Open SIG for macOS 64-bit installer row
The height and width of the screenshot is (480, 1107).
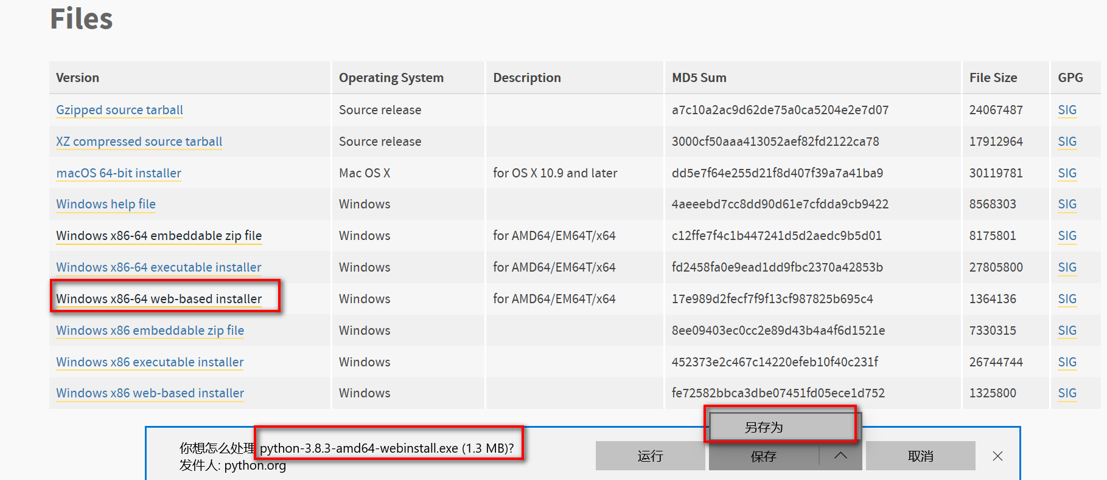click(x=1067, y=173)
